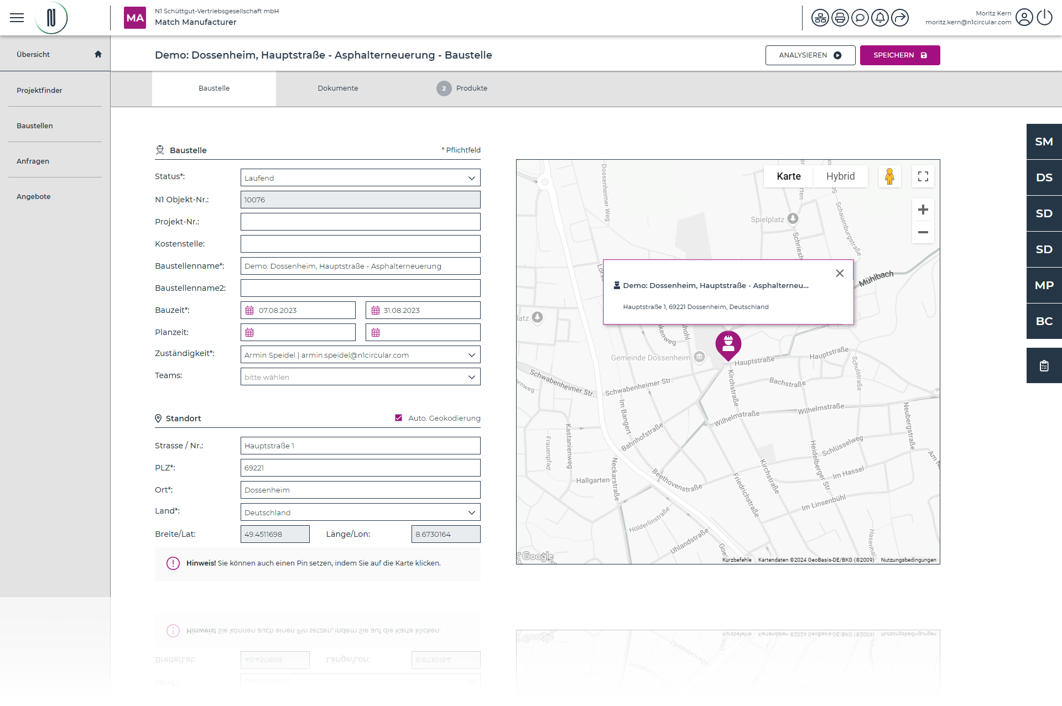Toggle fullscreen map view
This screenshot has width=1062, height=706.
click(923, 176)
